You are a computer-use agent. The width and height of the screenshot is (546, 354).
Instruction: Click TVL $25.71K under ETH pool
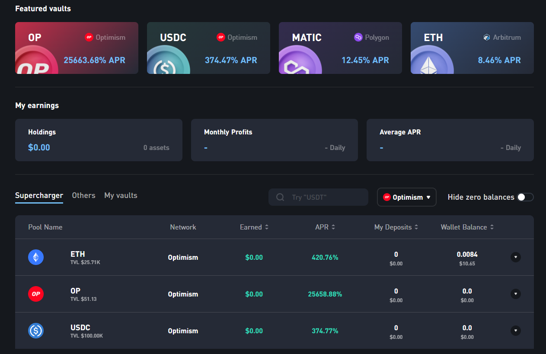[85, 262]
